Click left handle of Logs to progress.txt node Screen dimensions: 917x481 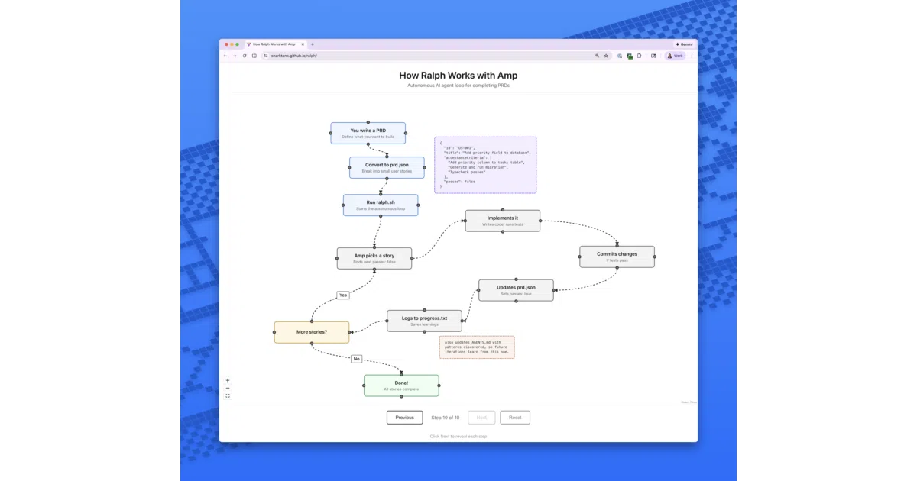[x=387, y=321]
